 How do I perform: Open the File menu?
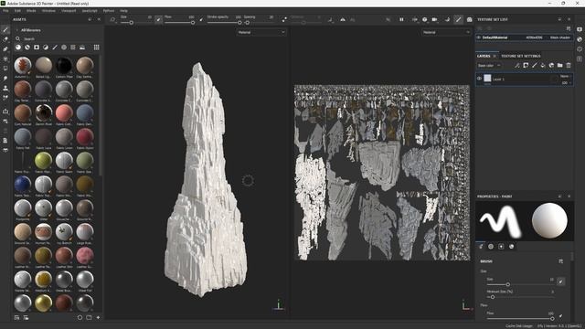[5, 11]
